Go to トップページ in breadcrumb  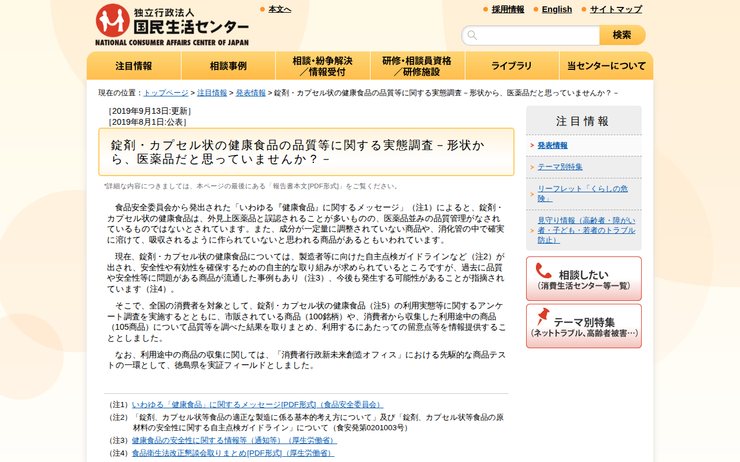[x=166, y=92]
